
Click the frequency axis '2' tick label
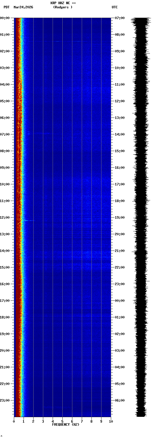[x=33, y=422]
